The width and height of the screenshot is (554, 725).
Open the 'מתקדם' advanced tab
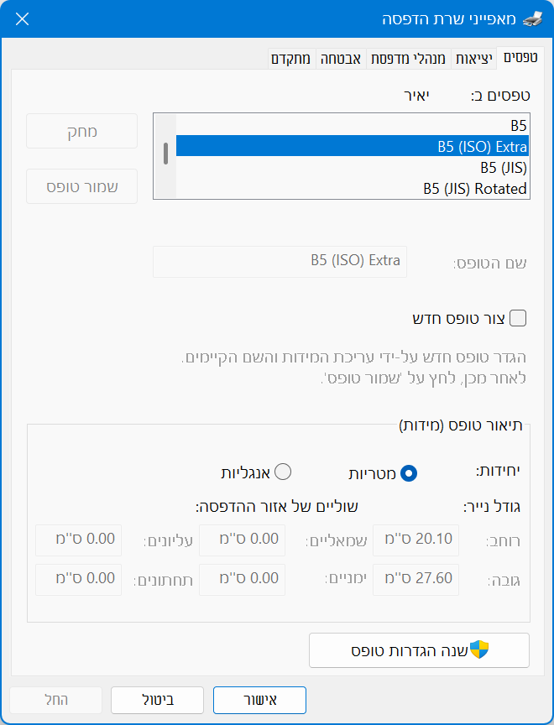(x=290, y=59)
